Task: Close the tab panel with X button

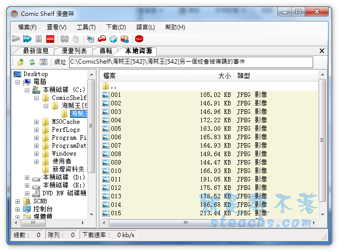Action: [x=322, y=51]
